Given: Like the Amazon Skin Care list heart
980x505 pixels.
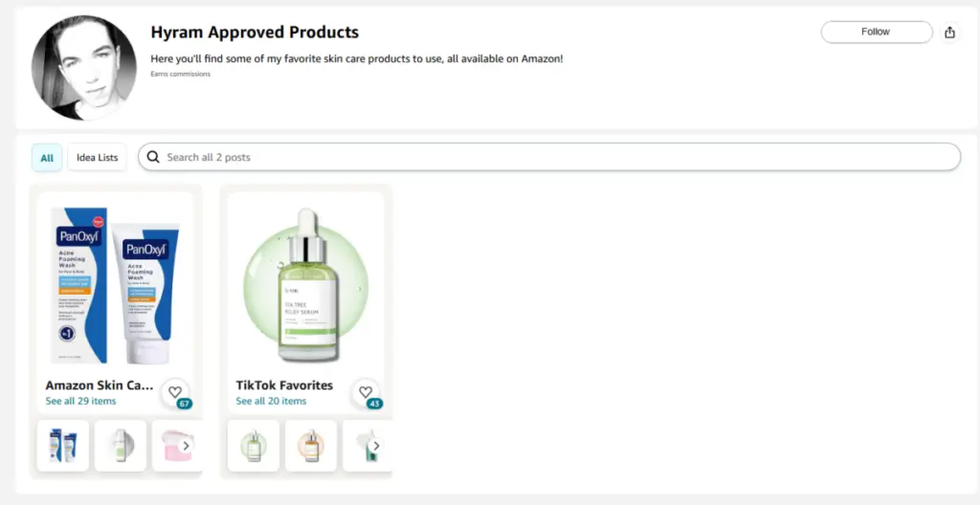Looking at the screenshot, I should (174, 392).
